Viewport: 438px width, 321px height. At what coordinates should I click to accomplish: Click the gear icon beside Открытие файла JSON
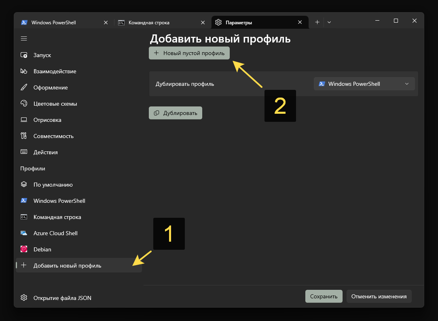pyautogui.click(x=24, y=298)
